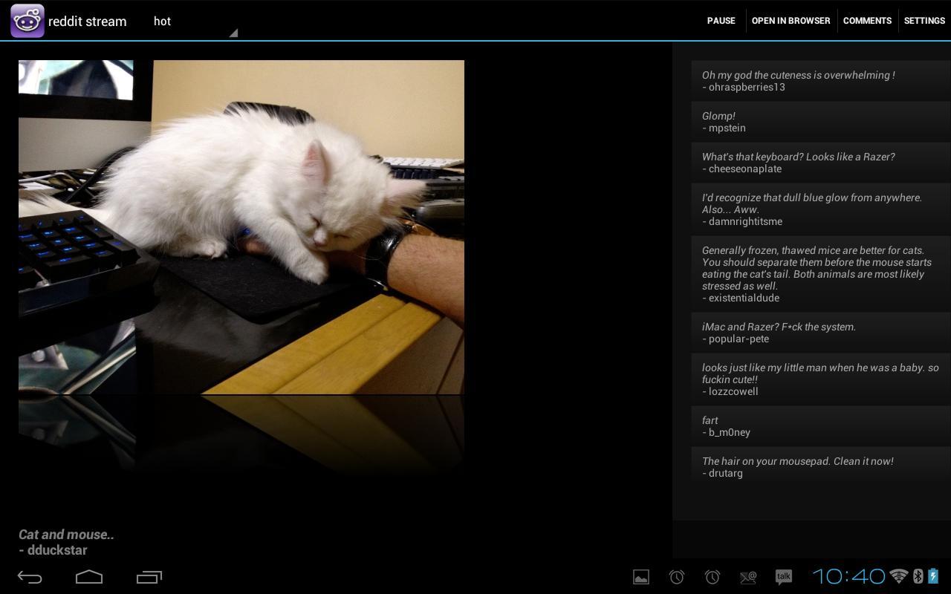Tap the reddit alien app icon

(x=27, y=20)
